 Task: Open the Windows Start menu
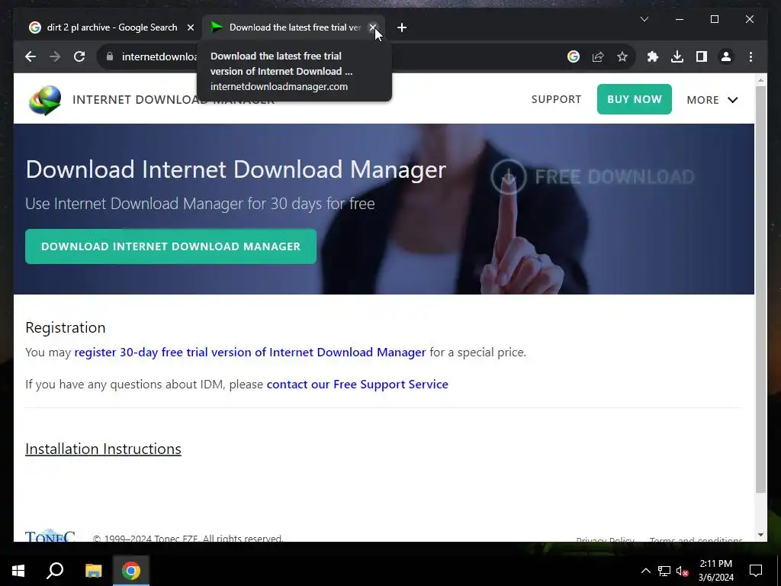click(18, 571)
